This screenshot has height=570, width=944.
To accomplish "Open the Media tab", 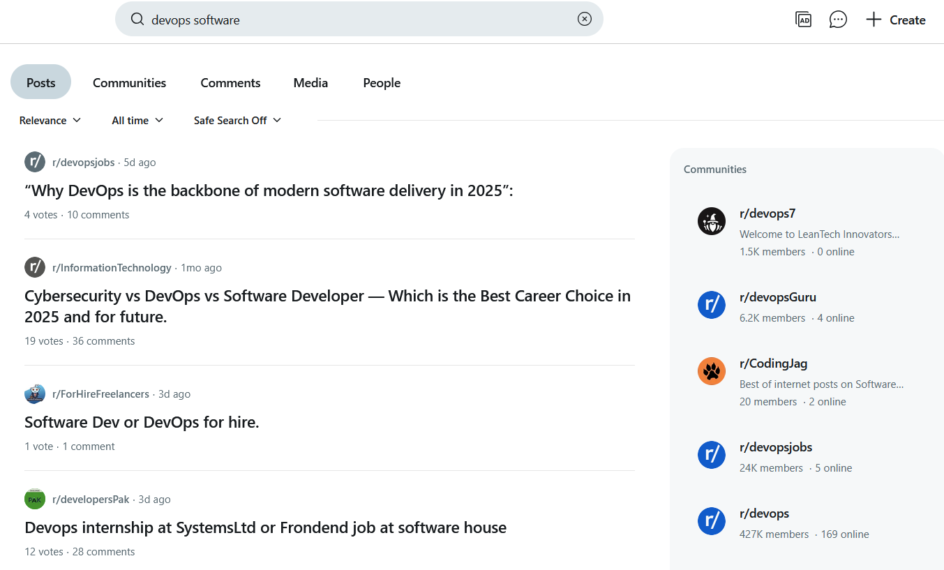I will [310, 82].
